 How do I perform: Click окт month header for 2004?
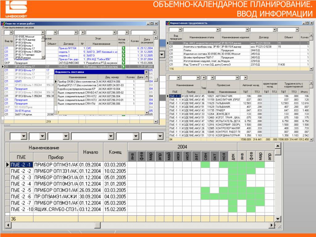(215, 156)
